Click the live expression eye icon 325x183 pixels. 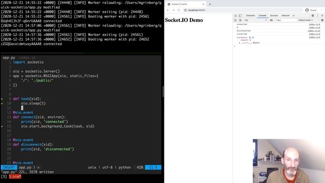point(271,20)
